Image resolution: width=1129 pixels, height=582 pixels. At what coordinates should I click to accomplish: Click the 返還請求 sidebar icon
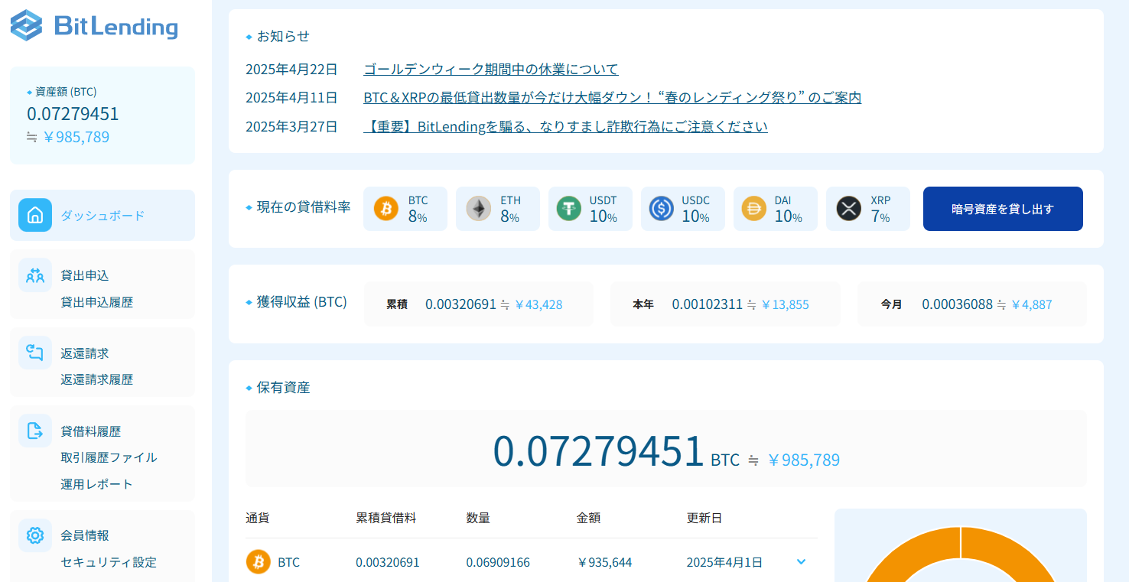point(34,353)
